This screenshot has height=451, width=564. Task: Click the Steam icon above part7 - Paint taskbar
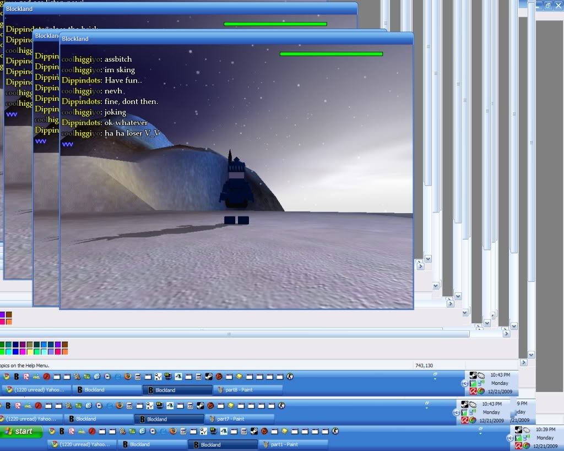(x=200, y=406)
